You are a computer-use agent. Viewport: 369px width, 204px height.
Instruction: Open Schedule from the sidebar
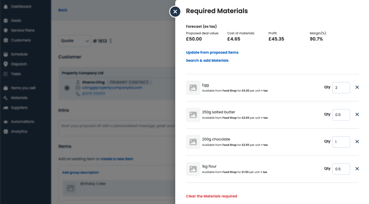coord(19,54)
